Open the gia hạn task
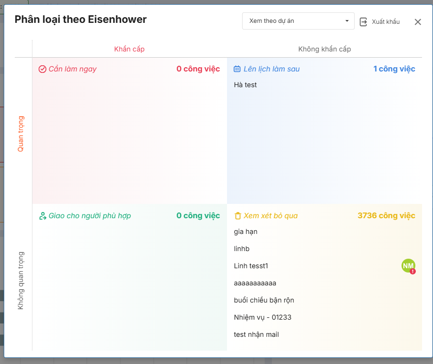 coord(246,232)
